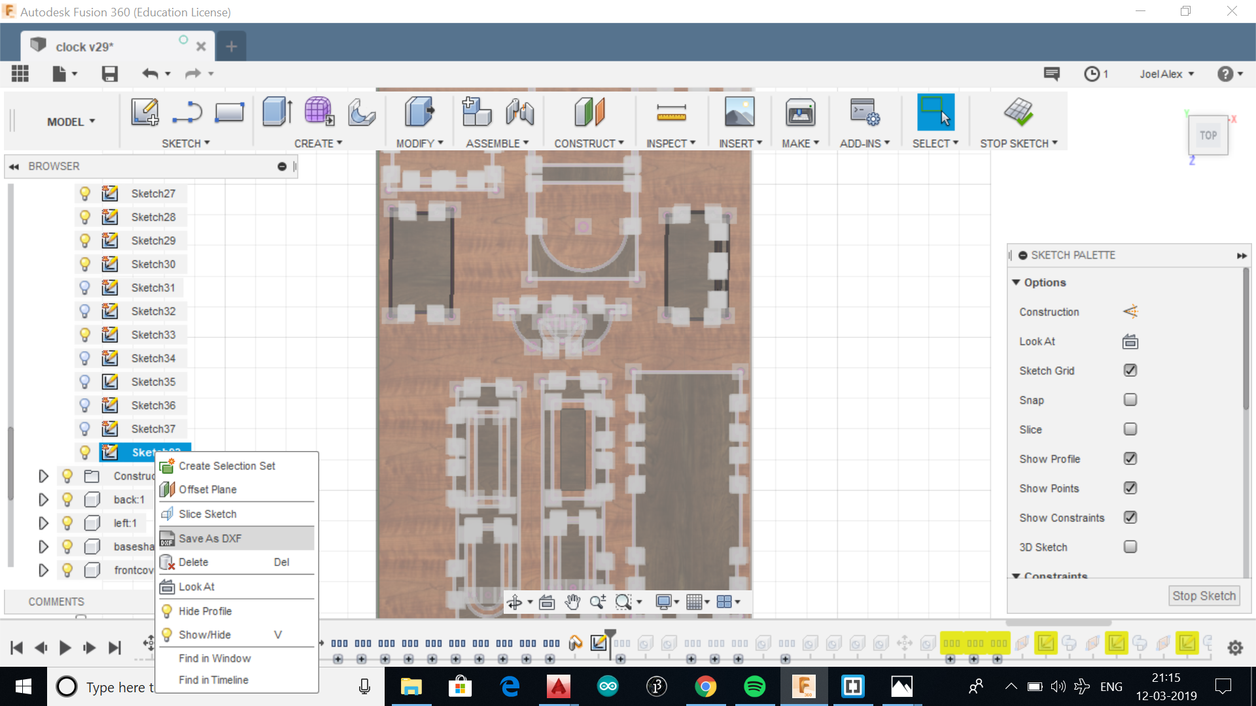Click the Stop Sketch toolbar icon
The width and height of the screenshot is (1256, 706).
click(x=1018, y=112)
